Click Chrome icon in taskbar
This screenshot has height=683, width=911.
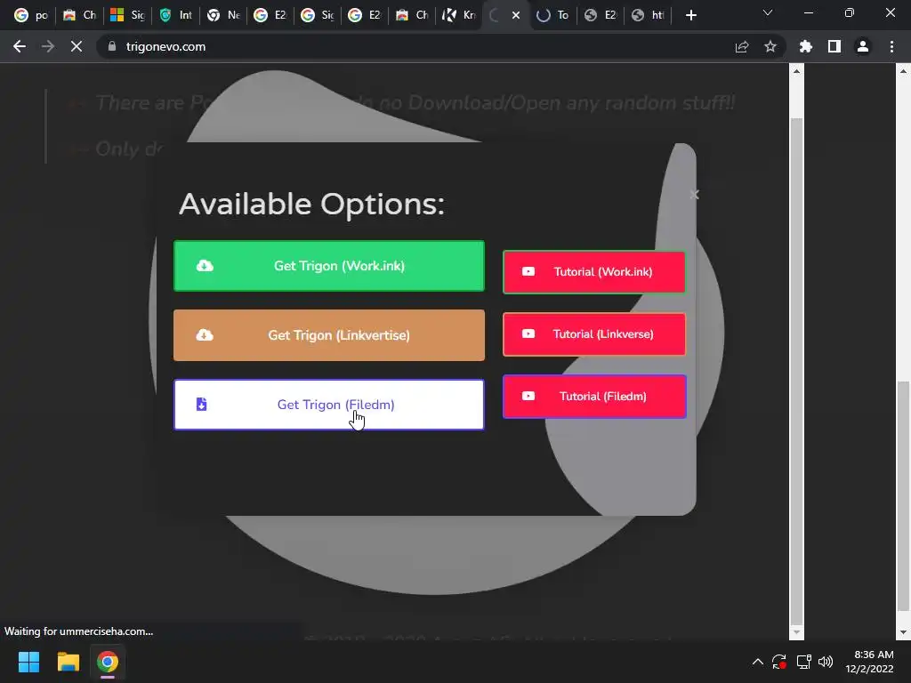[x=108, y=662]
